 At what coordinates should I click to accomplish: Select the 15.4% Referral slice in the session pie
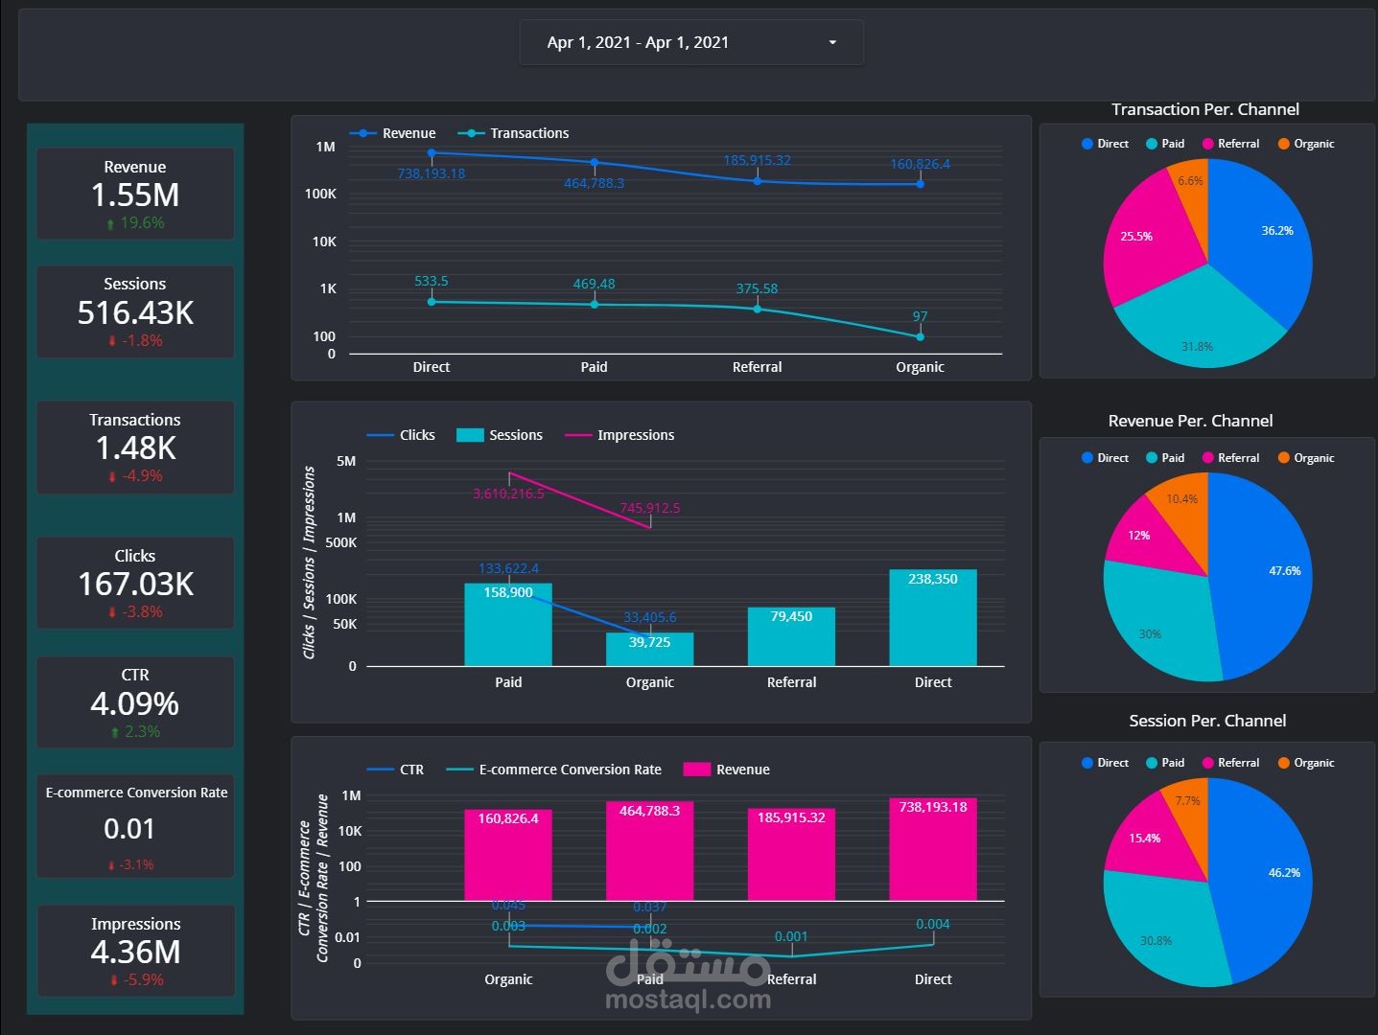coord(1151,839)
